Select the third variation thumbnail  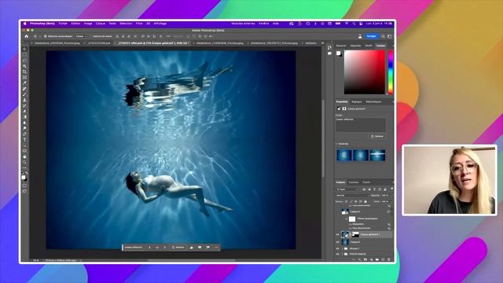(x=377, y=156)
